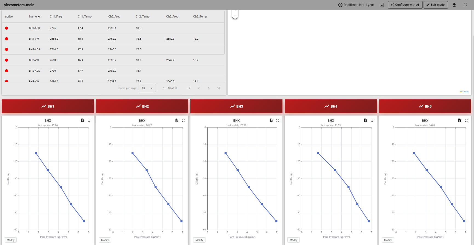Image resolution: width=474 pixels, height=245 pixels.
Task: Click deepest data point in BH1 chart
Action: [84, 221]
